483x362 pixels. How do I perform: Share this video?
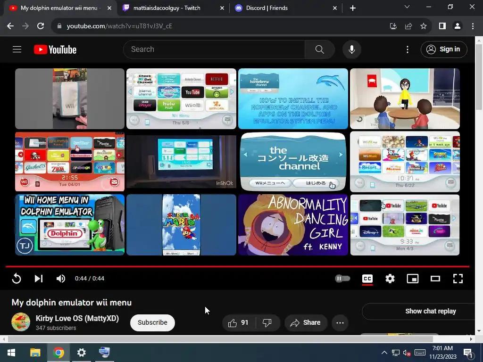click(306, 322)
